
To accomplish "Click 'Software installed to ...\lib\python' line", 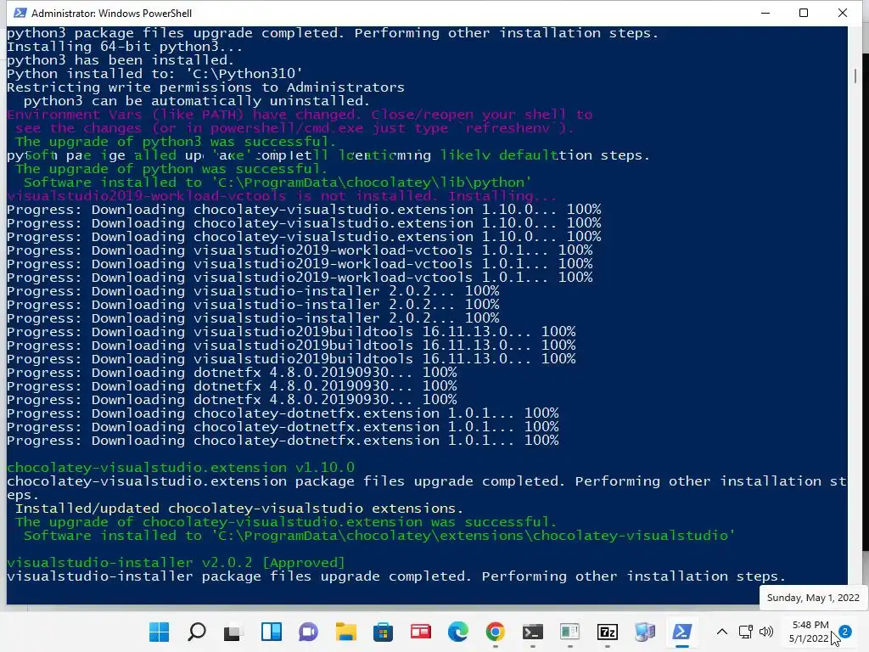I will click(x=278, y=183).
